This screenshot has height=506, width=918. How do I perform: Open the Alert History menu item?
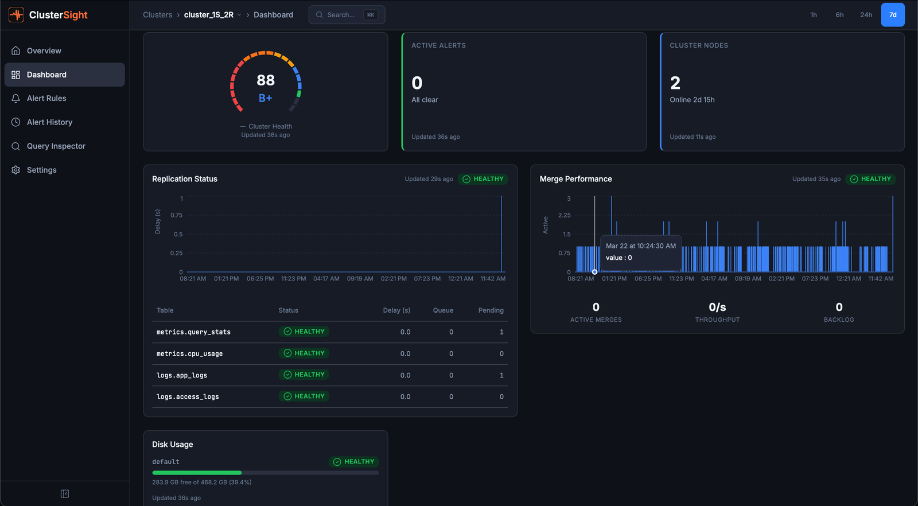[x=49, y=122]
